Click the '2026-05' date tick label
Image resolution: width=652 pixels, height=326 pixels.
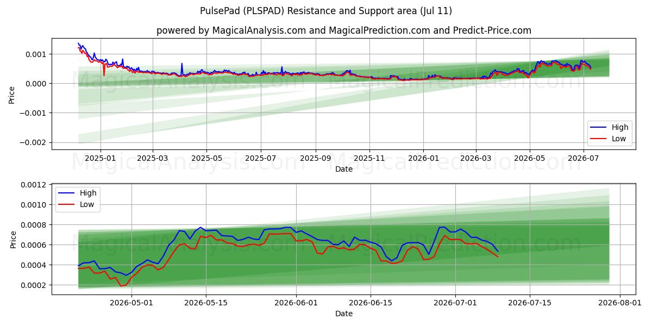tap(529, 158)
